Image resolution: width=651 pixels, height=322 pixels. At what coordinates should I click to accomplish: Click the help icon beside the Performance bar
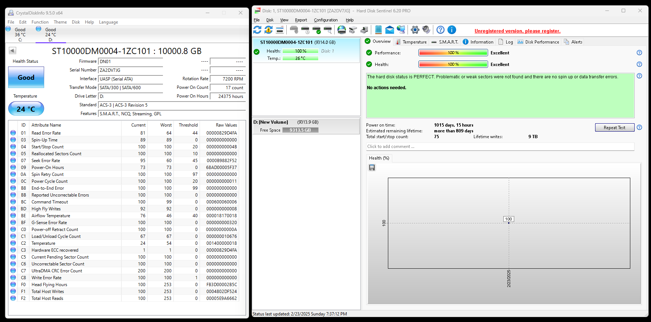639,53
